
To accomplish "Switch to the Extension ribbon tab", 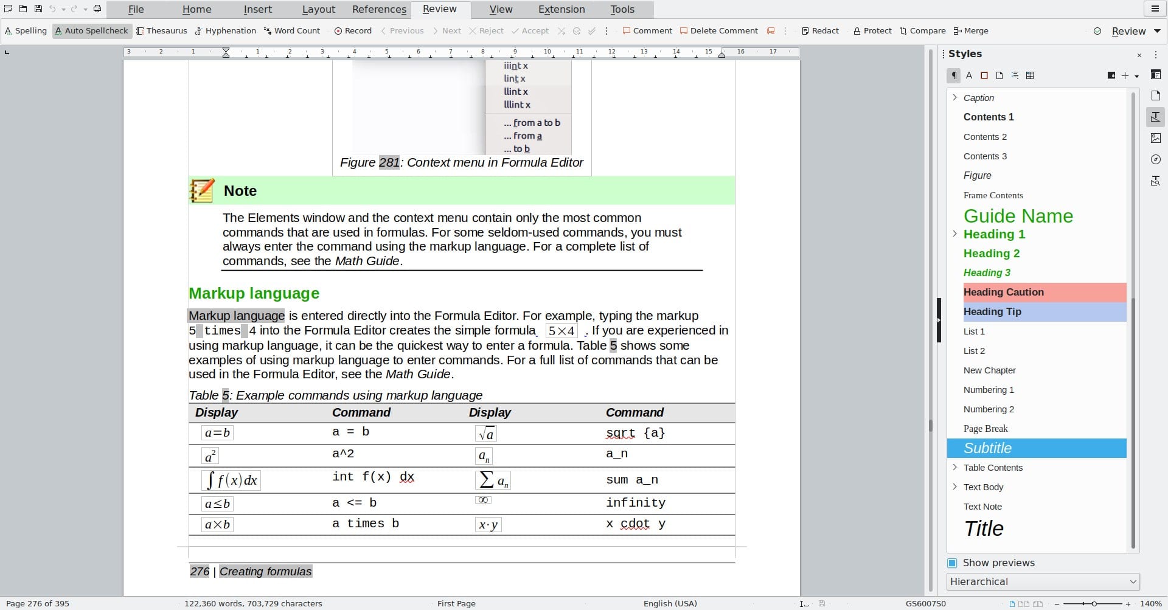I will (560, 9).
